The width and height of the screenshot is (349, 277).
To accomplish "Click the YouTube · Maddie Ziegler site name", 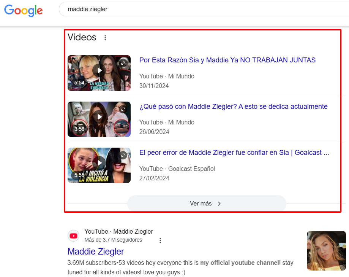I will tap(118, 231).
